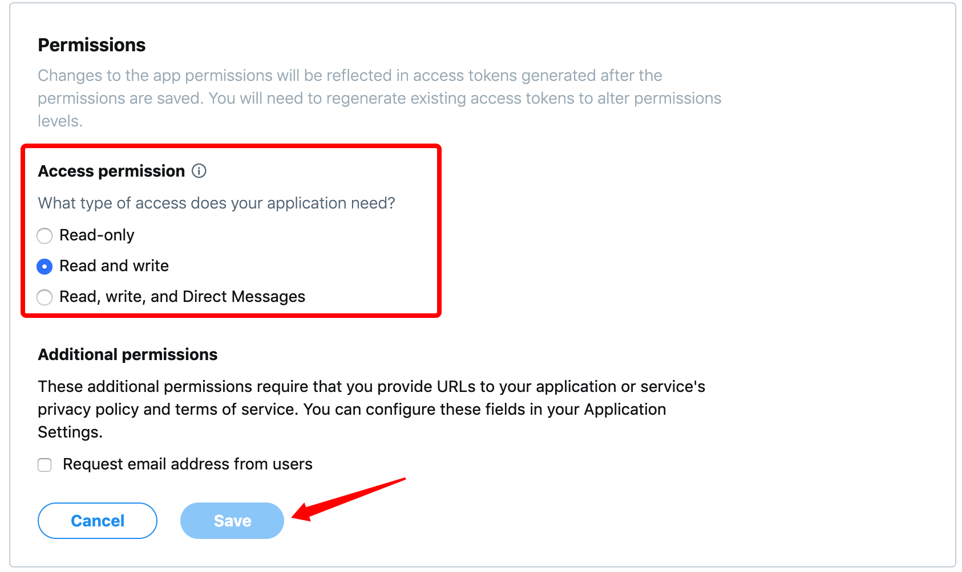Select Read, write, and Direct Messages radio button
This screenshot has height=572, width=962.
[x=45, y=297]
